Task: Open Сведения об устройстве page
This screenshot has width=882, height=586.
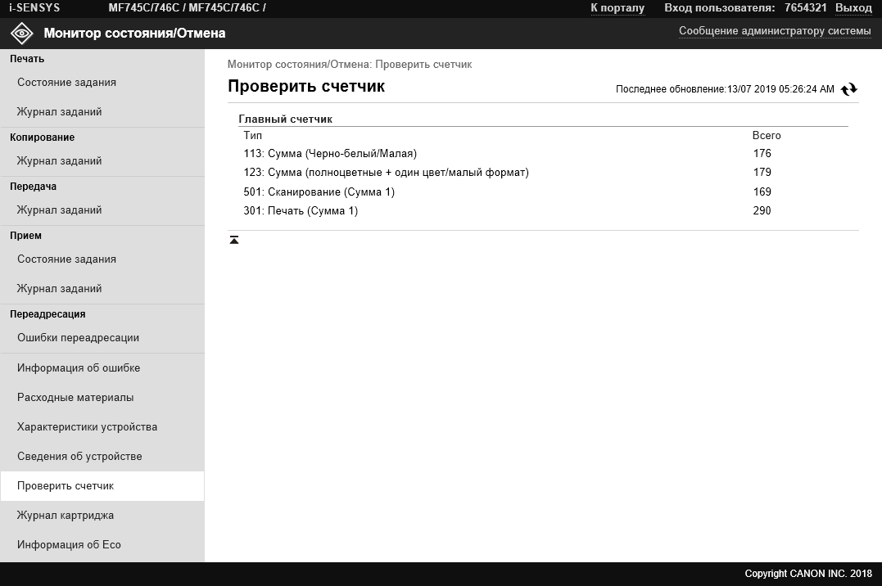Action: click(79, 456)
